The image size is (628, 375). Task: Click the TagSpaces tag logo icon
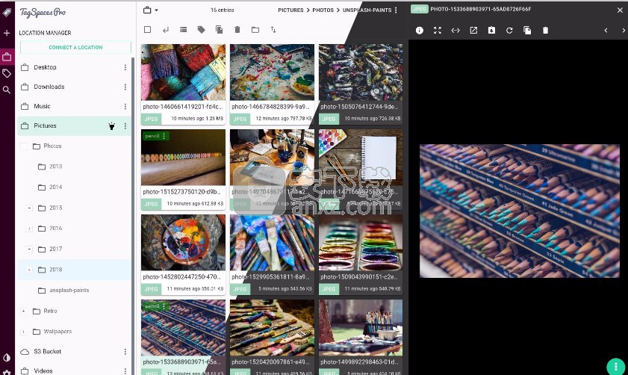click(x=7, y=13)
